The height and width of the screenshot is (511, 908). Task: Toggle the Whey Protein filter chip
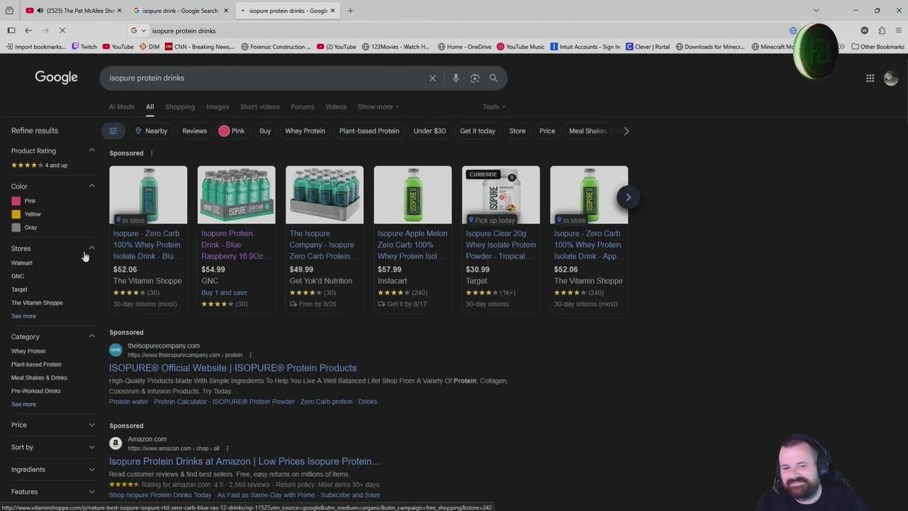pyautogui.click(x=305, y=131)
